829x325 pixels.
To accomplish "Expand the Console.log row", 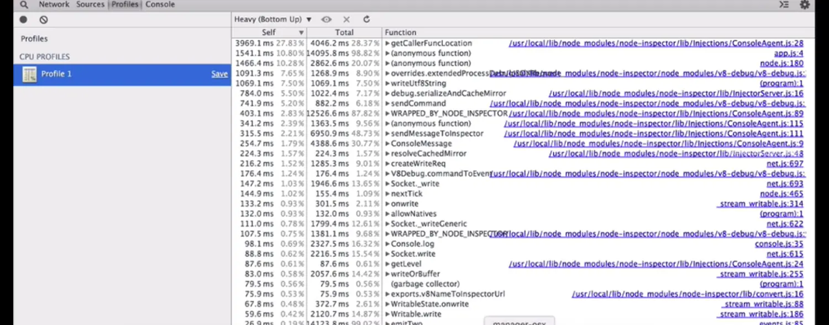I will (x=388, y=244).
